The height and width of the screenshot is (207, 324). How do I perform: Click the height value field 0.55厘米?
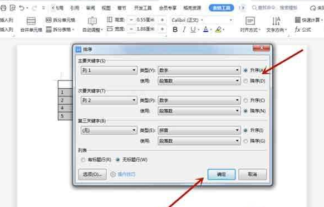145,20
